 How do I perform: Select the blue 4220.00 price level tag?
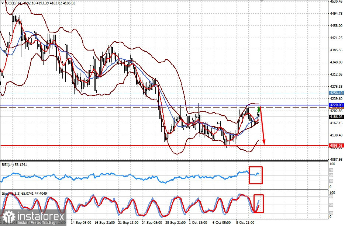(337, 105)
